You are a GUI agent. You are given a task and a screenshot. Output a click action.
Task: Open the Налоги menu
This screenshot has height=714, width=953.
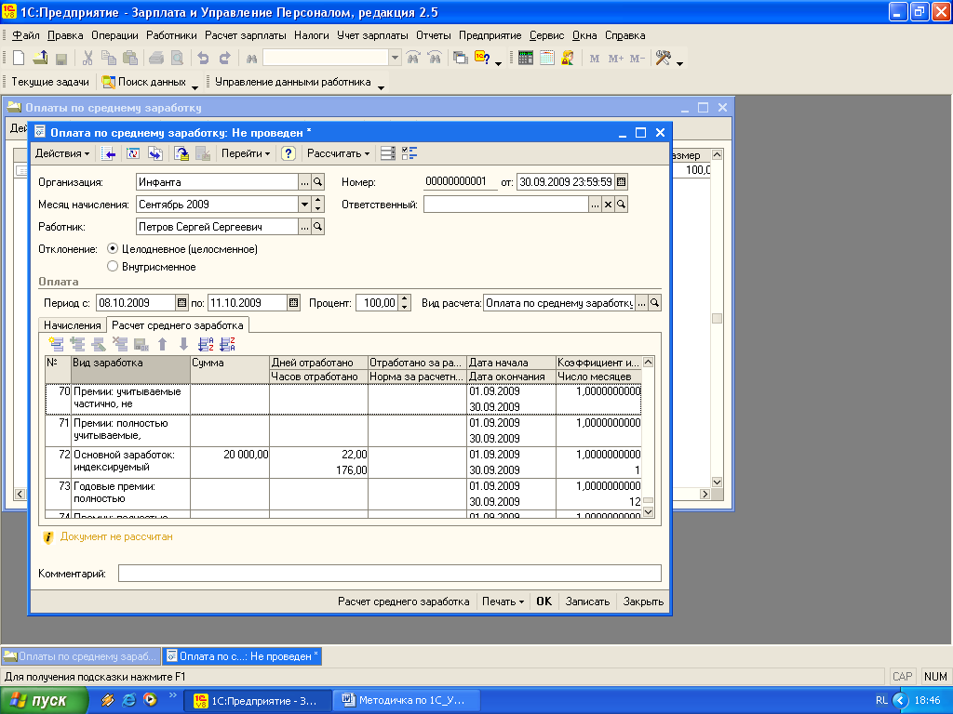(x=312, y=35)
